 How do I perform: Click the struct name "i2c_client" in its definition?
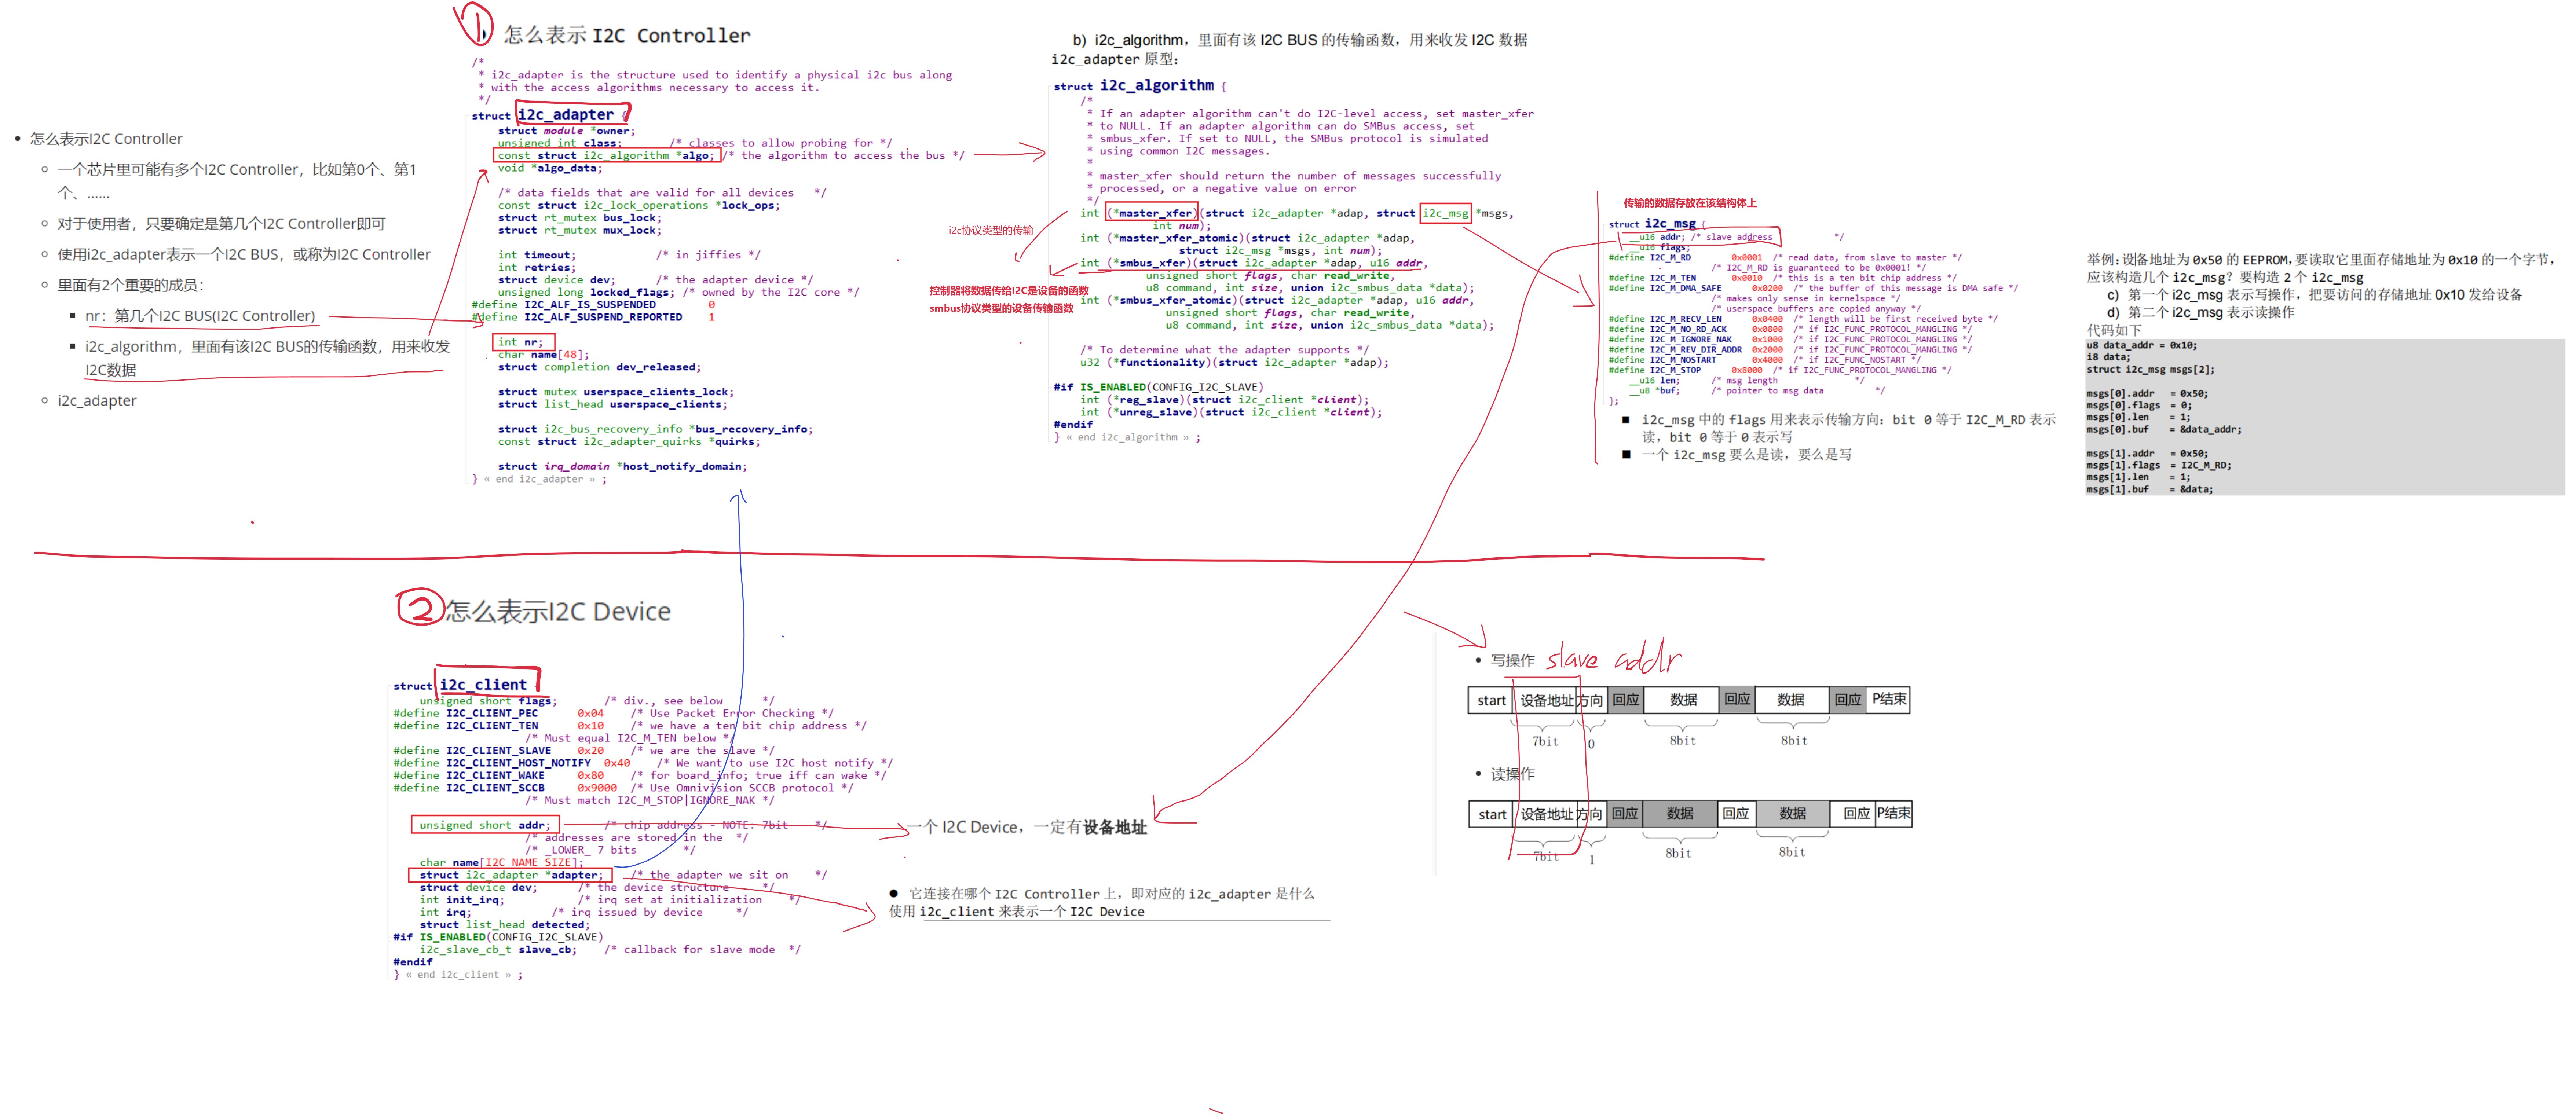483,685
